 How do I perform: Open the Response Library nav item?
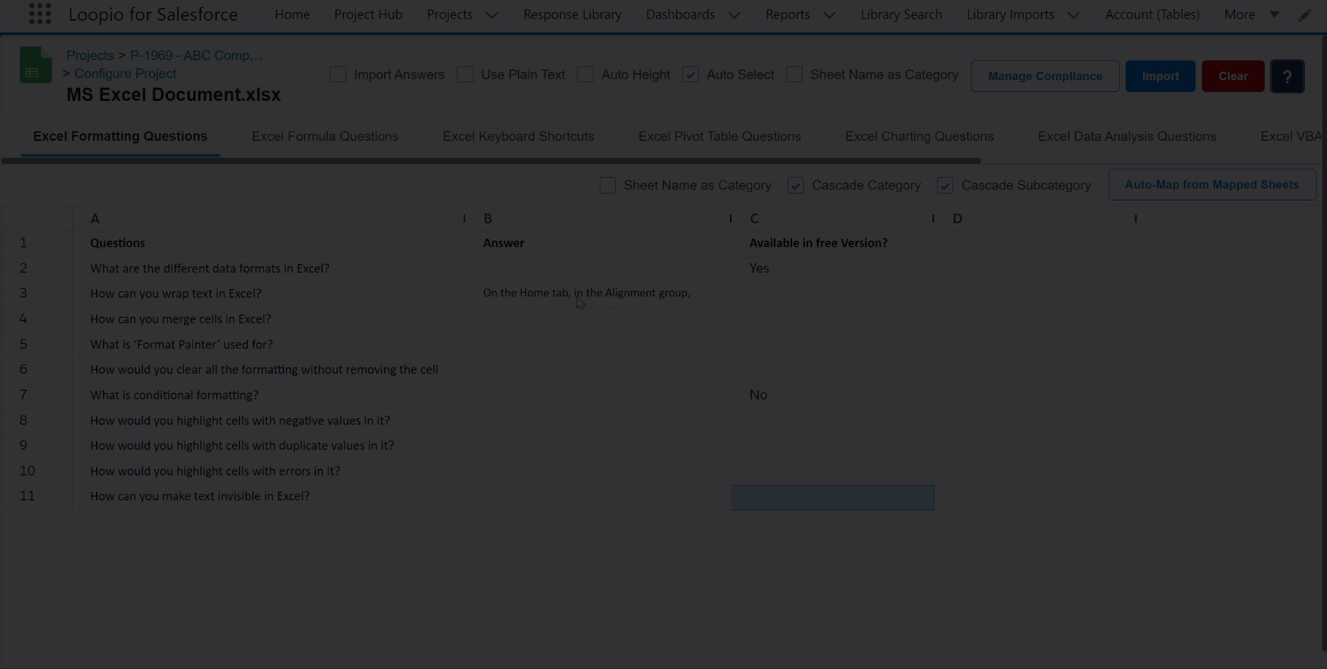[x=572, y=15]
